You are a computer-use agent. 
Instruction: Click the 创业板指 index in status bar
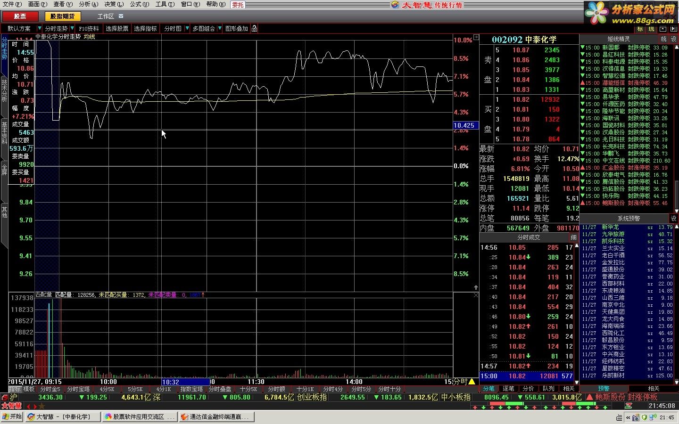tap(312, 397)
